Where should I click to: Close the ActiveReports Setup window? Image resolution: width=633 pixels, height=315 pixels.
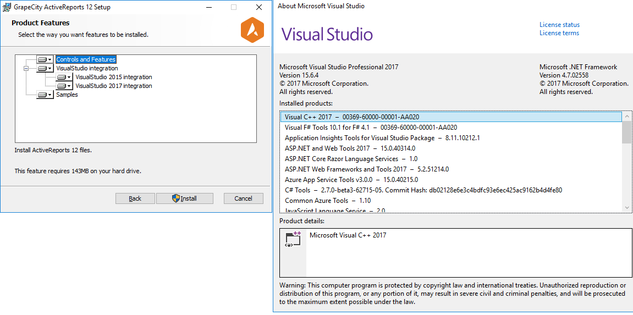point(259,7)
